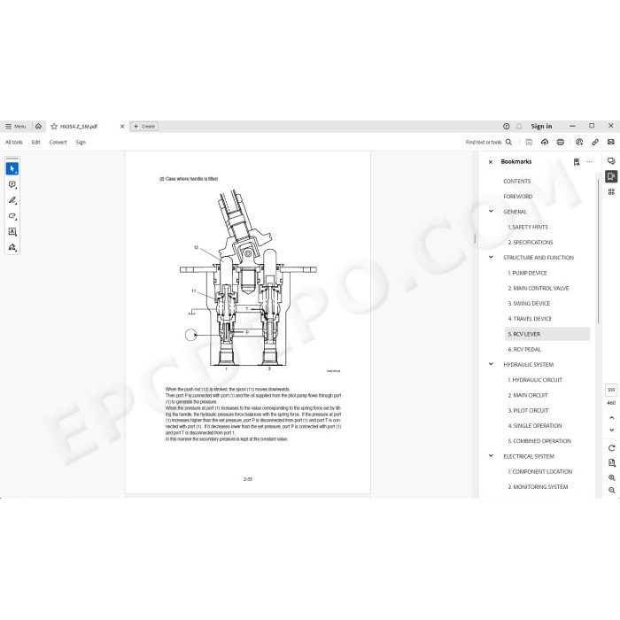Open 3. PILOT CIRCUIT bookmark

528,410
